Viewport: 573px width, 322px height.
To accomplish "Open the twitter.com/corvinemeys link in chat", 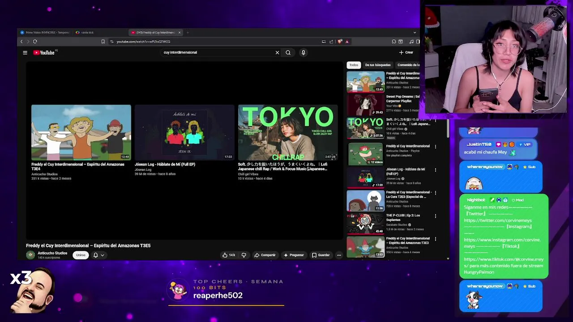I will point(498,220).
